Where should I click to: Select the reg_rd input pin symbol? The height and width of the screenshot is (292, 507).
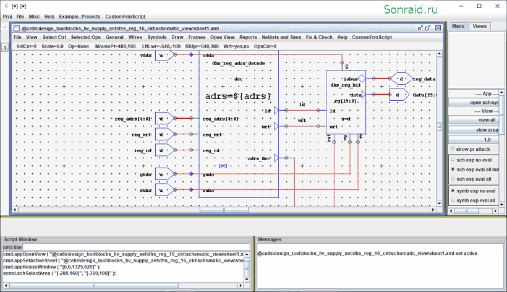coord(165,150)
